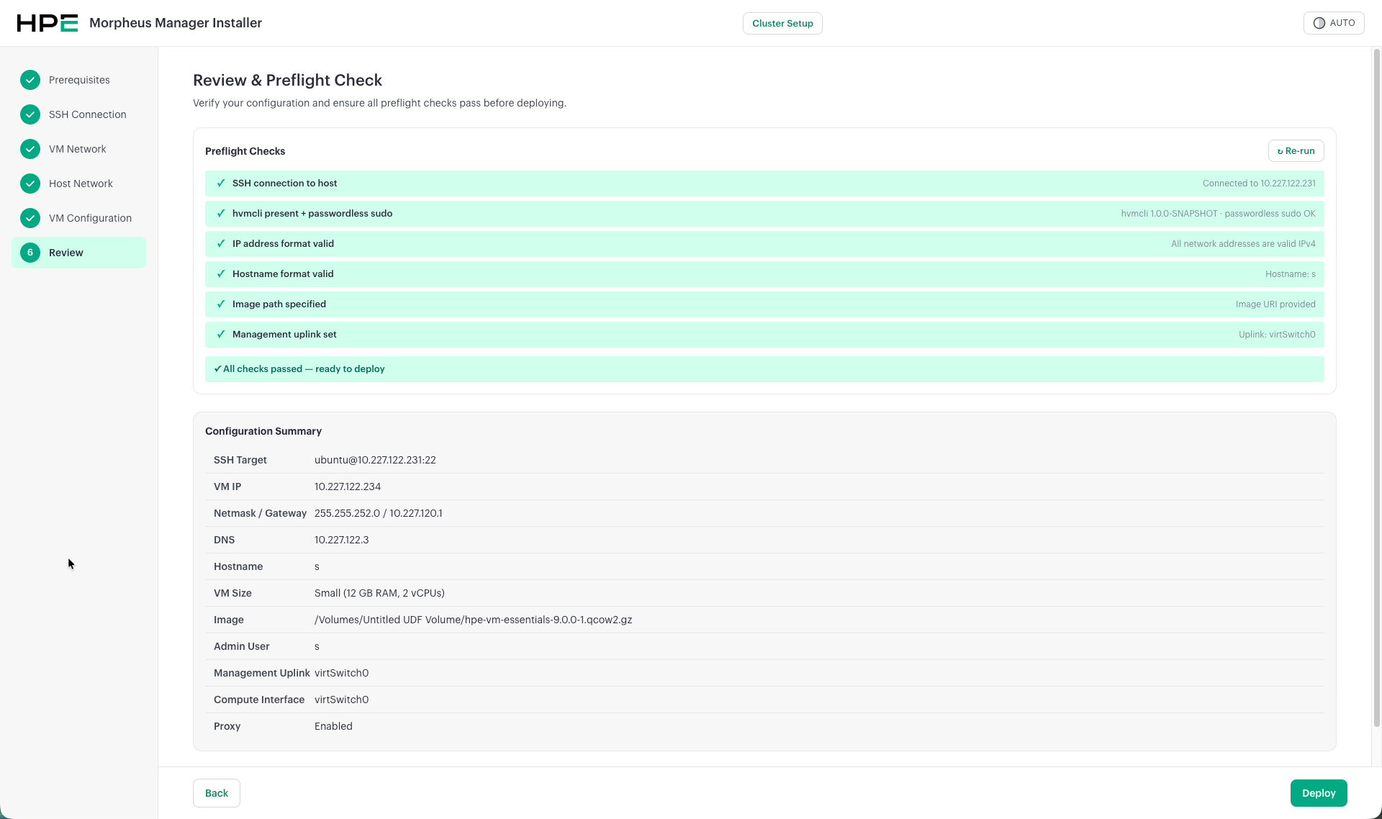
Task: Go to the VM Configuration step
Action: (79, 218)
